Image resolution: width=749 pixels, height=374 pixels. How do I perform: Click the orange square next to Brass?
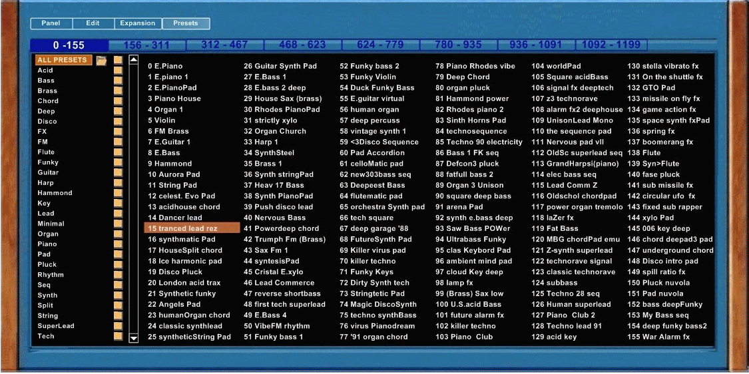tap(118, 91)
